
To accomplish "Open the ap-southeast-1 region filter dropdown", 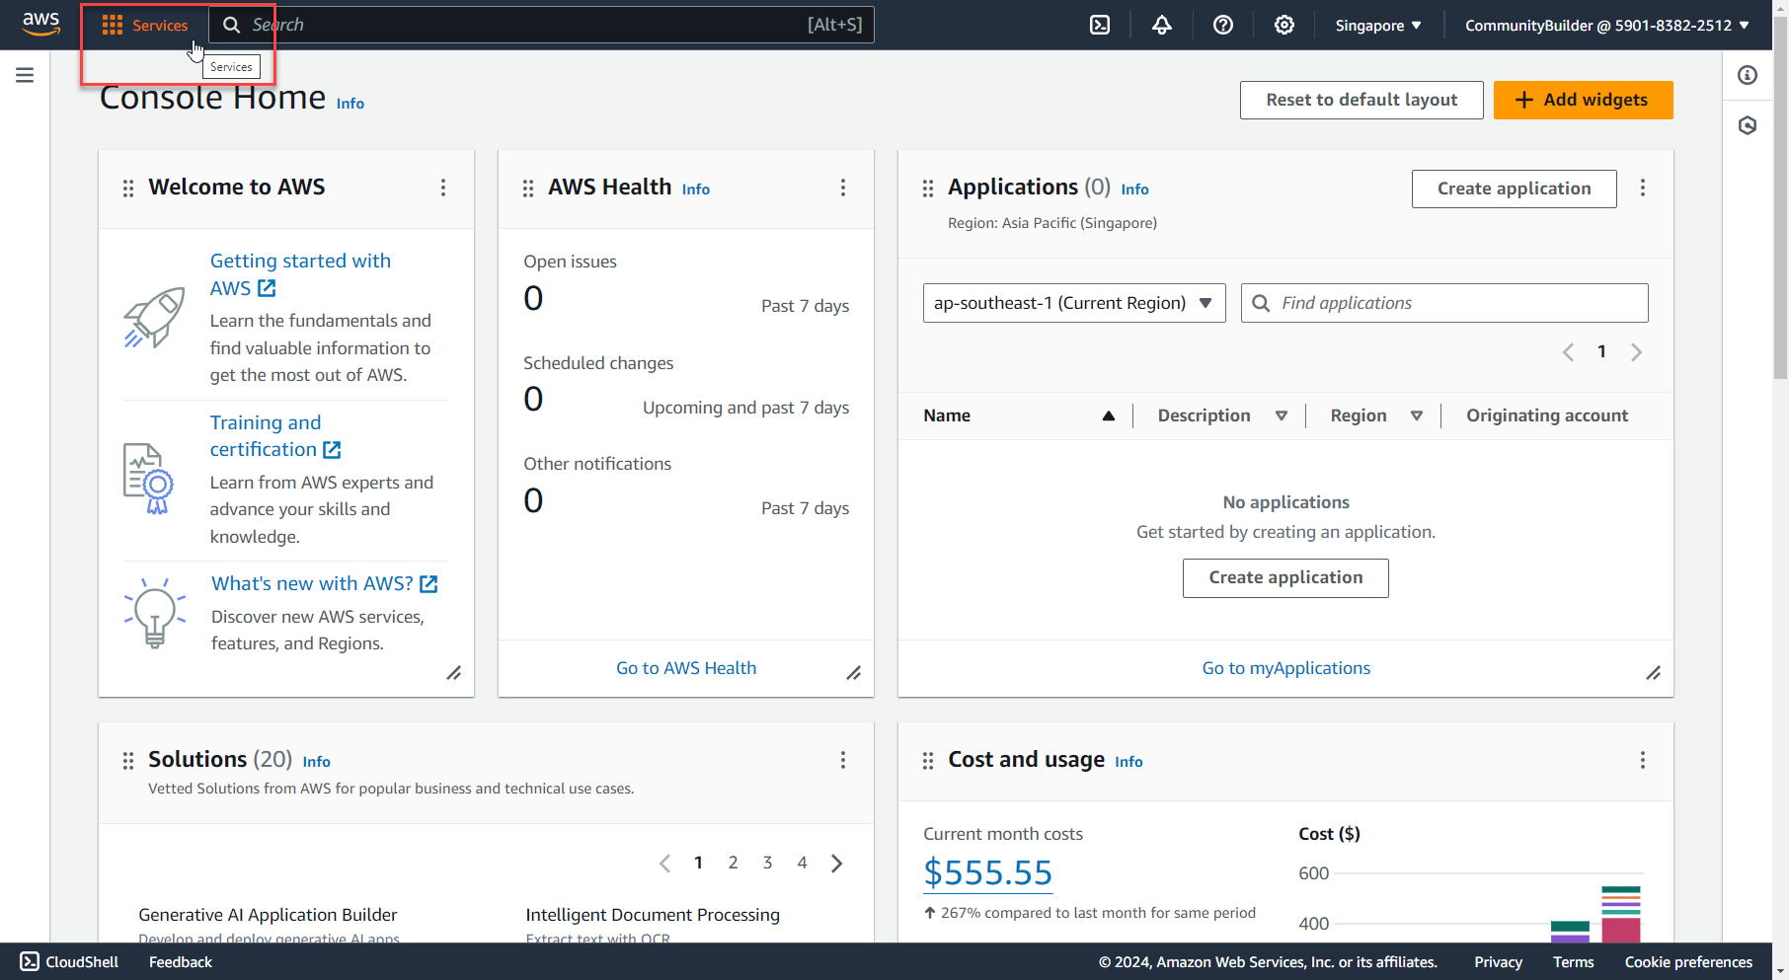I will coord(1073,303).
